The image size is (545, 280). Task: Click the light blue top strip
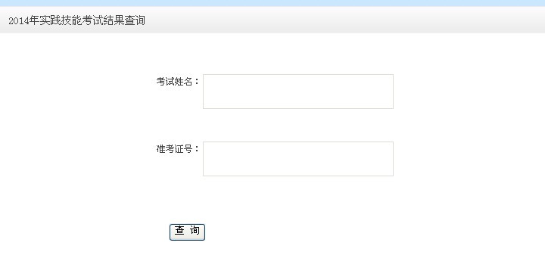tap(272, 3)
